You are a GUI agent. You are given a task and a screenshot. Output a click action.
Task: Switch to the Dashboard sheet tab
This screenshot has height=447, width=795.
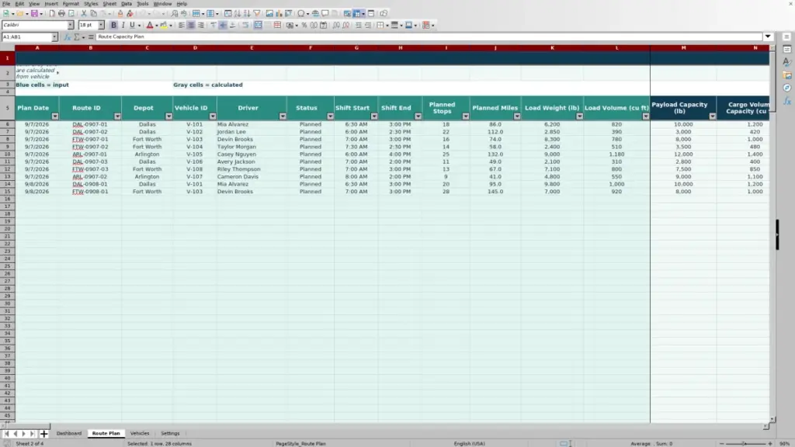(69, 434)
